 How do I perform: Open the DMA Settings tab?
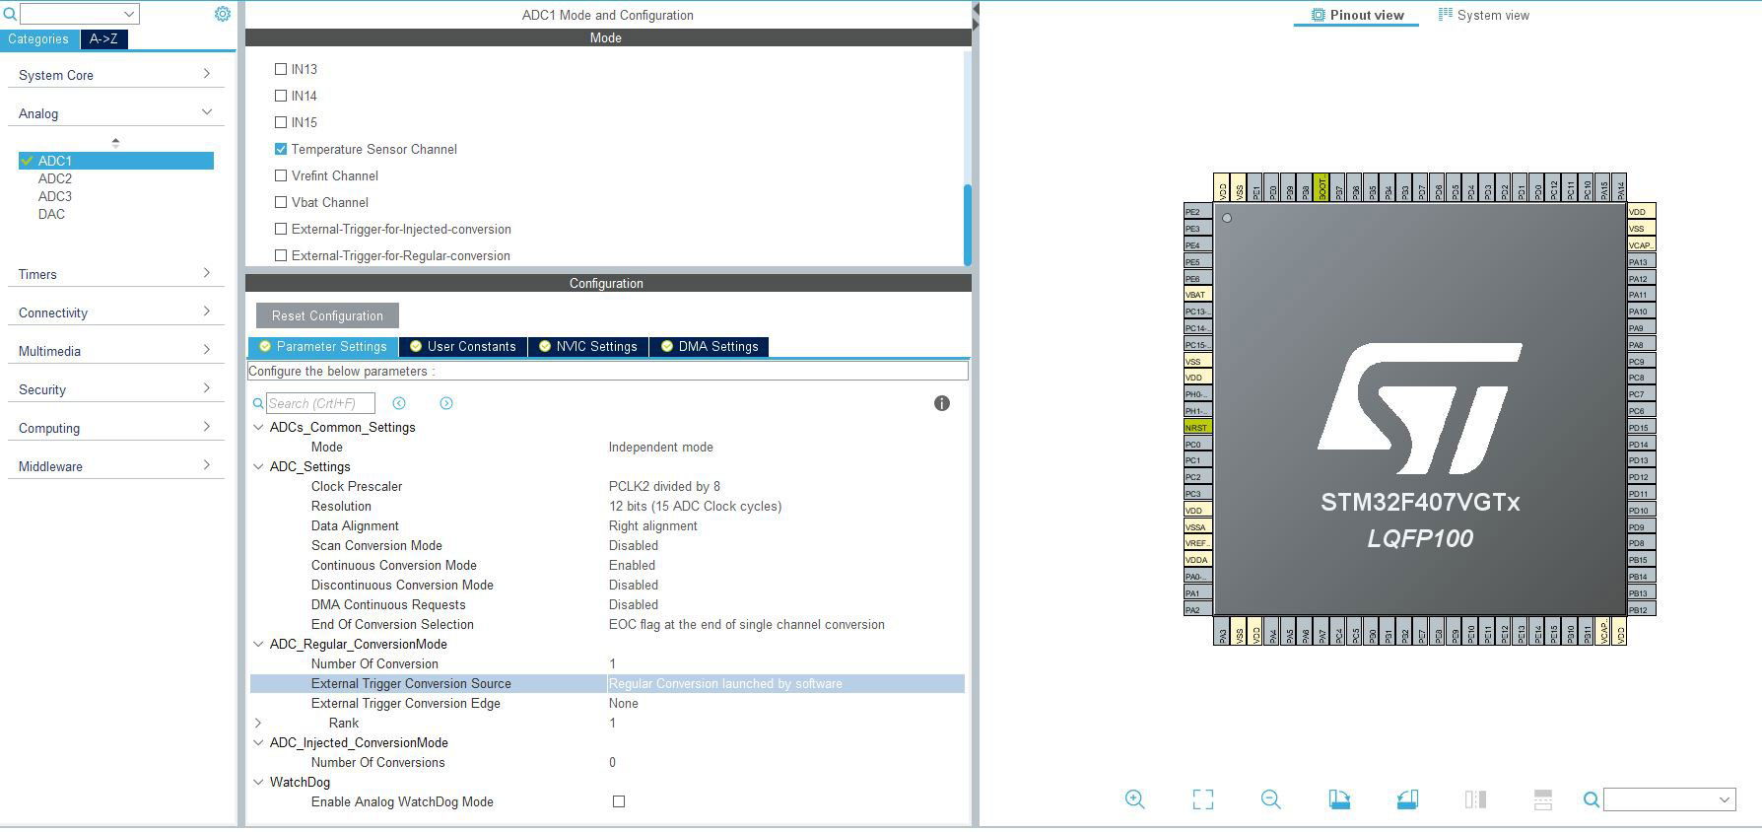(x=710, y=346)
